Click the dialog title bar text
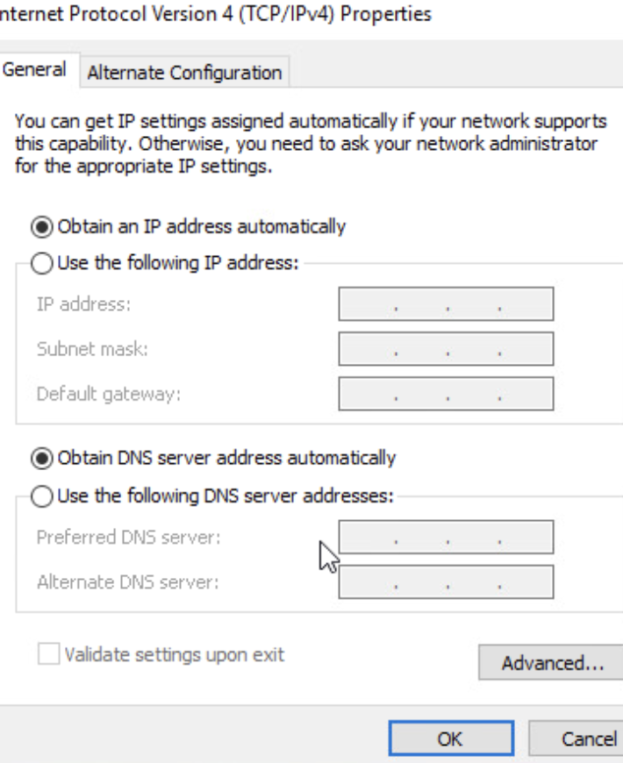 [215, 16]
